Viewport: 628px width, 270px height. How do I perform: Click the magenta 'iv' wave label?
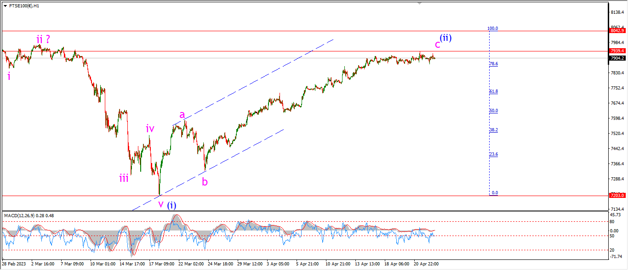[x=150, y=129]
